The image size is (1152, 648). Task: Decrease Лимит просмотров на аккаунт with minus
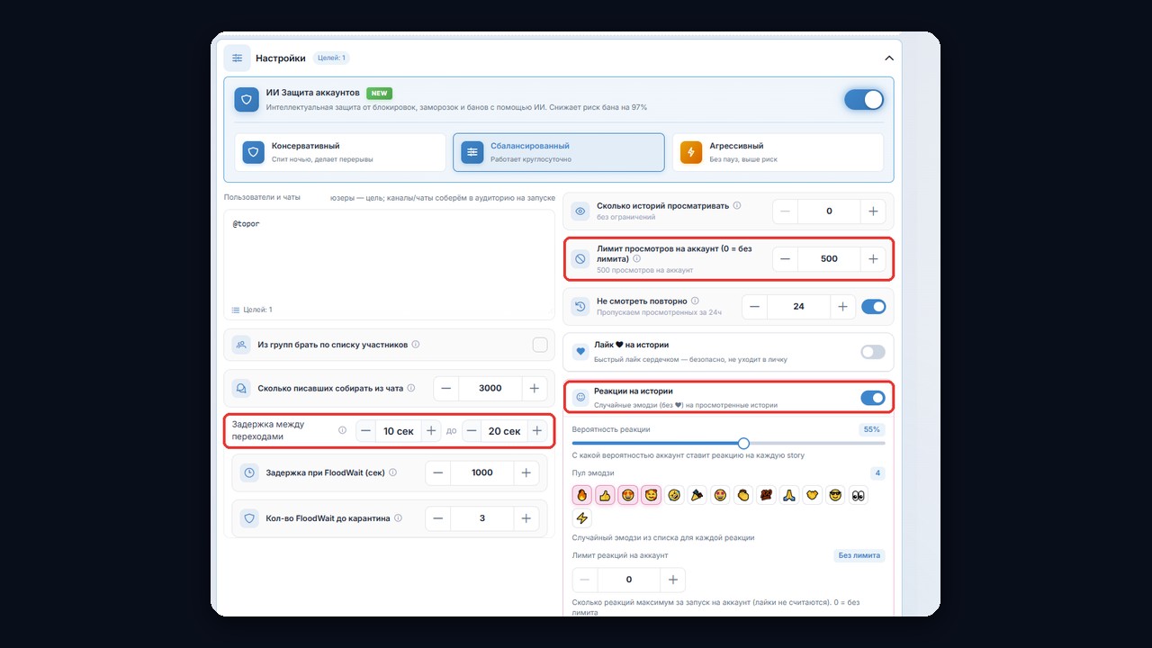pos(785,259)
